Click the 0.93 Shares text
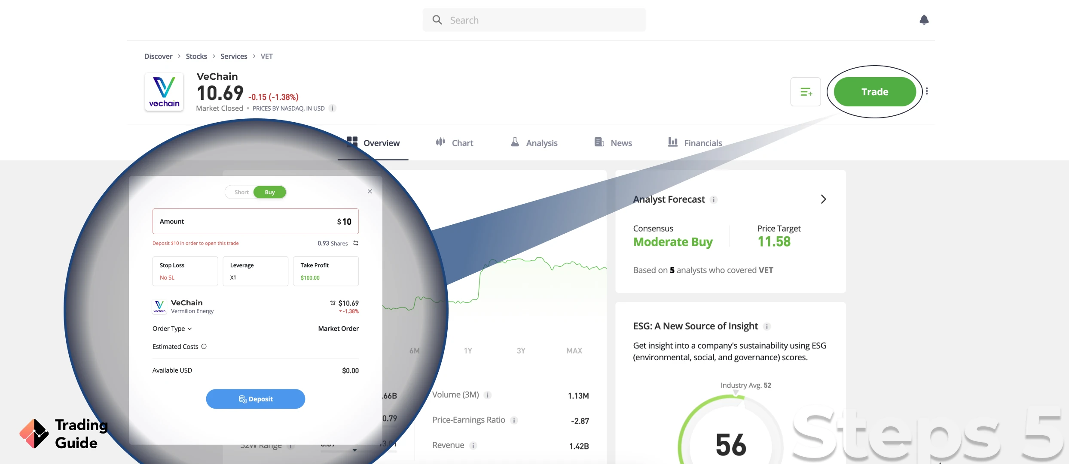 (333, 243)
